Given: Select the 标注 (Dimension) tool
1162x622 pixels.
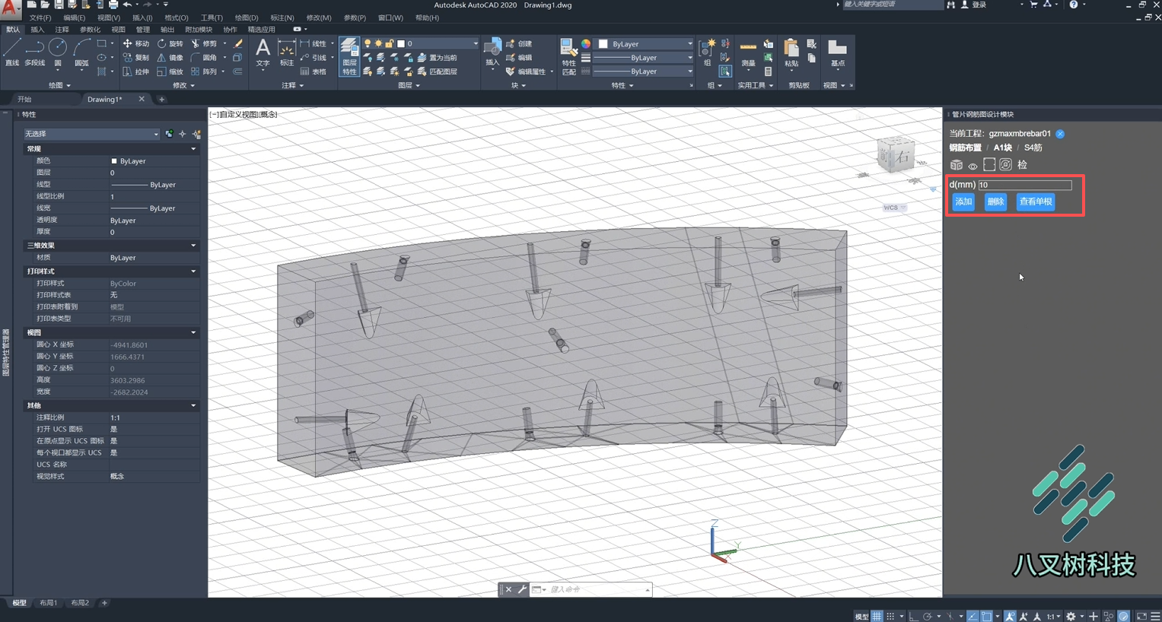Looking at the screenshot, I should [287, 52].
